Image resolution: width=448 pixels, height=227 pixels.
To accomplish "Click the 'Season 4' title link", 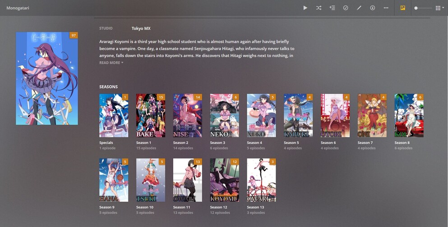I will (x=254, y=143).
